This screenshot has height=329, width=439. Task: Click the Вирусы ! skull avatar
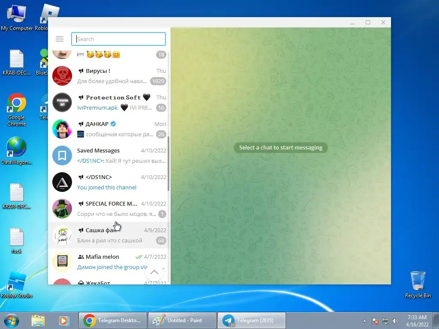(x=62, y=76)
